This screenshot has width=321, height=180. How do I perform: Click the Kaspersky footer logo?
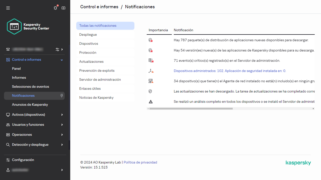298,163
